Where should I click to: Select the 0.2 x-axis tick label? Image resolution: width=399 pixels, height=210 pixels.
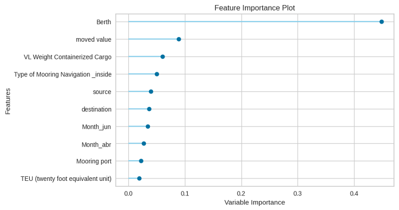click(242, 193)
